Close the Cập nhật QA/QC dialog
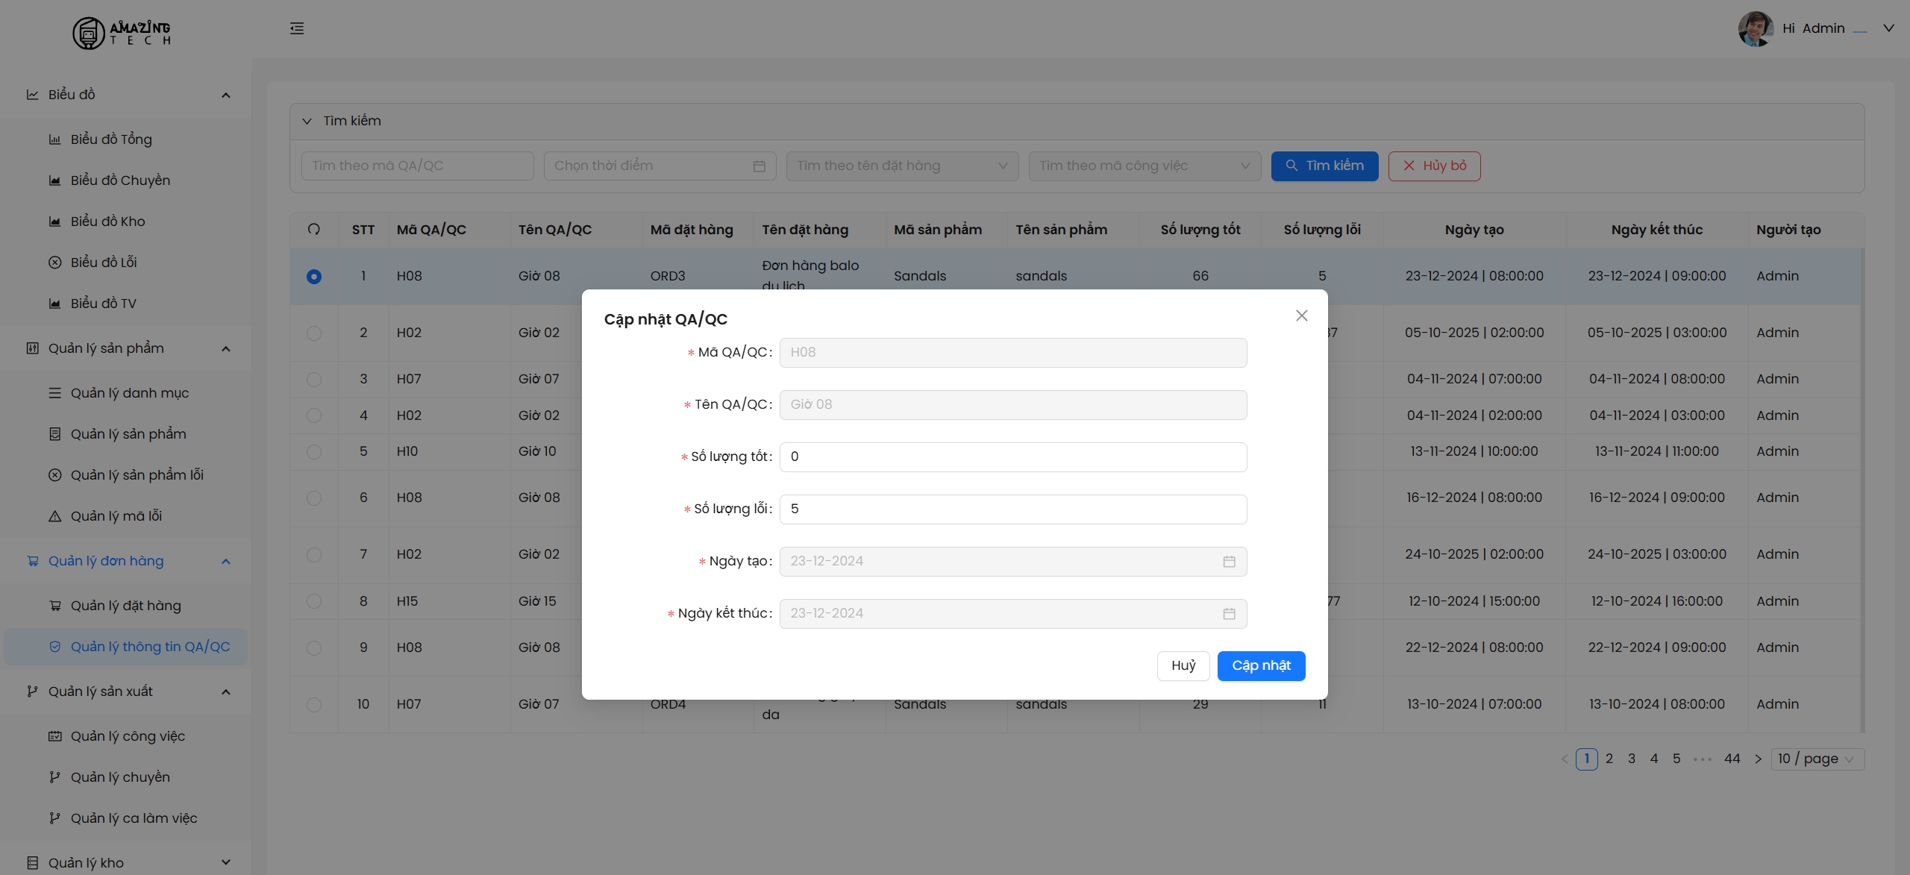 1301,316
